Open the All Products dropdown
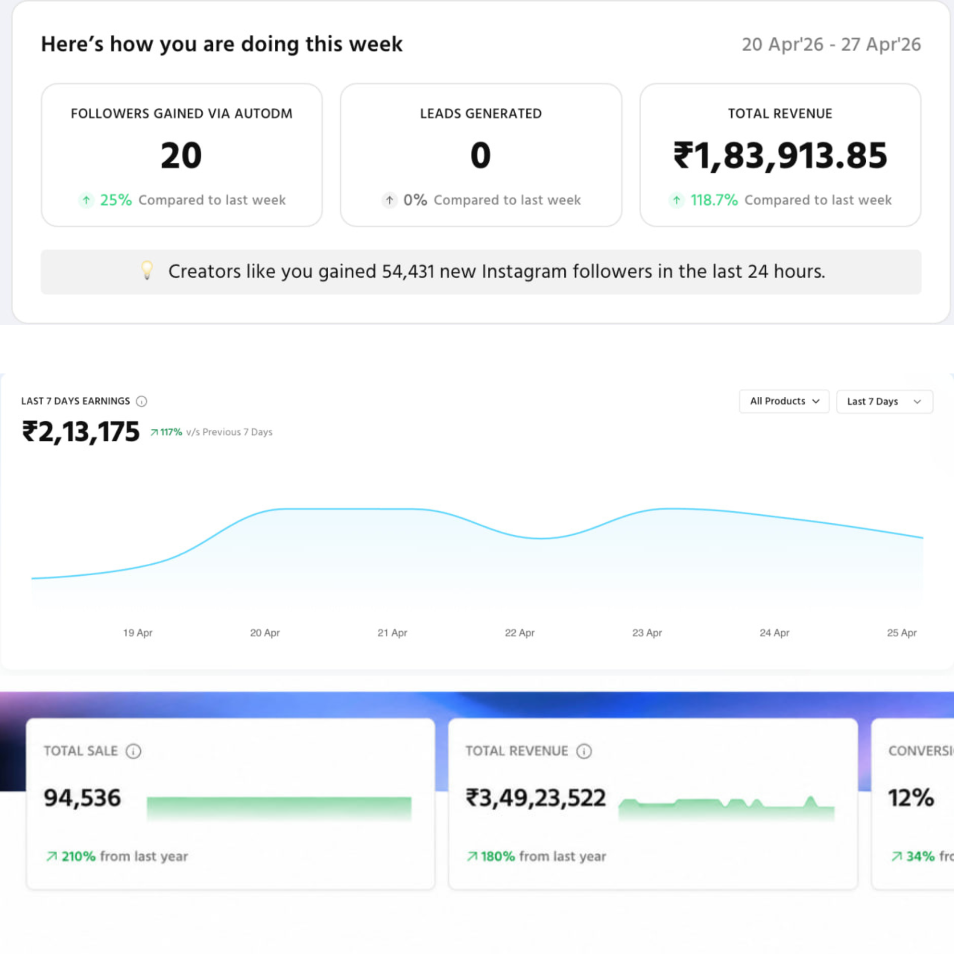The width and height of the screenshot is (954, 954). coord(784,402)
